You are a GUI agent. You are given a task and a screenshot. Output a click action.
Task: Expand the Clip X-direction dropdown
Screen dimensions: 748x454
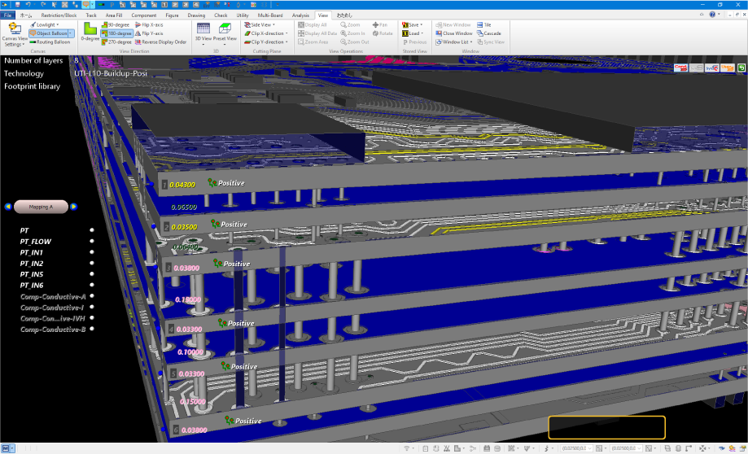287,33
